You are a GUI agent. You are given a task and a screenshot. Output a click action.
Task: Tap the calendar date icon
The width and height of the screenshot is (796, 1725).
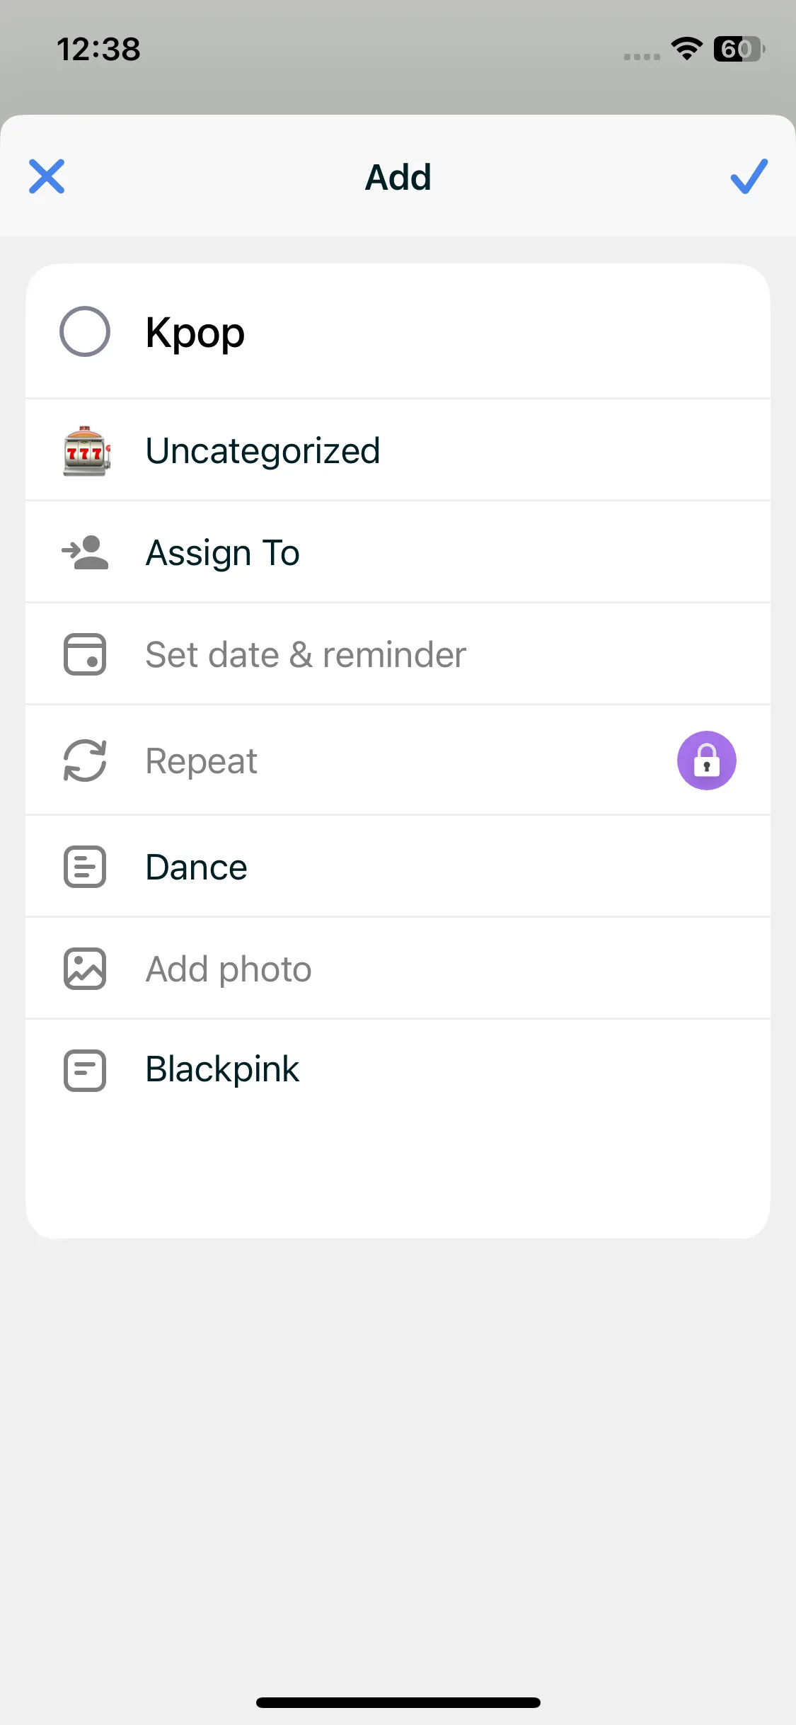(x=85, y=654)
